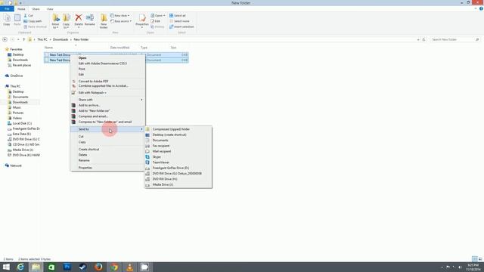Click the refresh button beside the address bar
484x272 pixels.
[x=423, y=39]
